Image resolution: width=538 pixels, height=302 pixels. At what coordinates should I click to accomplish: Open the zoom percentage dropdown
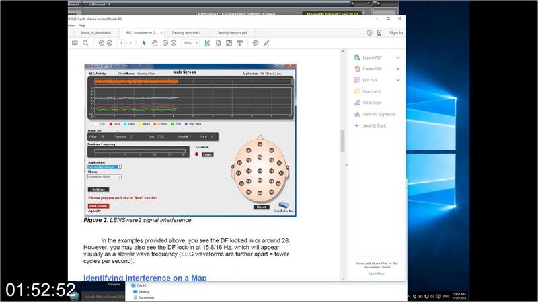[x=196, y=43]
